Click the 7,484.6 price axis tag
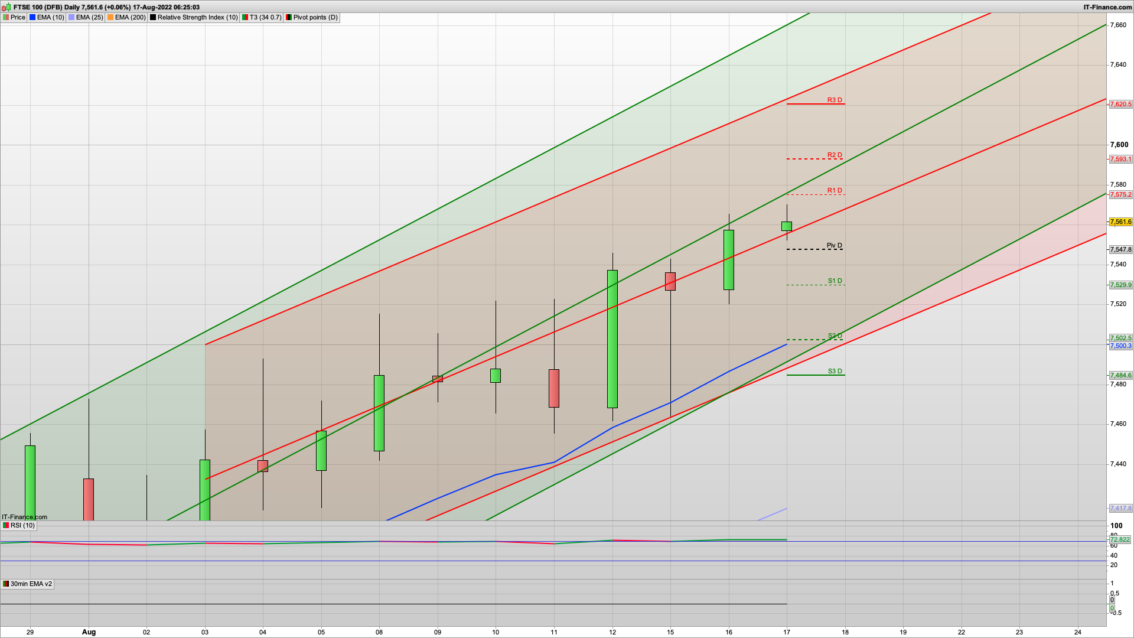Image resolution: width=1134 pixels, height=638 pixels. (x=1120, y=375)
